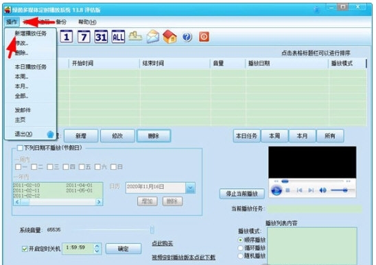Click the 修改 button below the table
This screenshot has height=265, width=376.
(117, 136)
